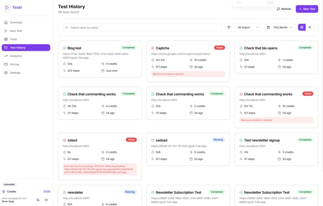Viewport: 323px width, 206px height.
Task: Click the Refresh button
Action: click(284, 9)
